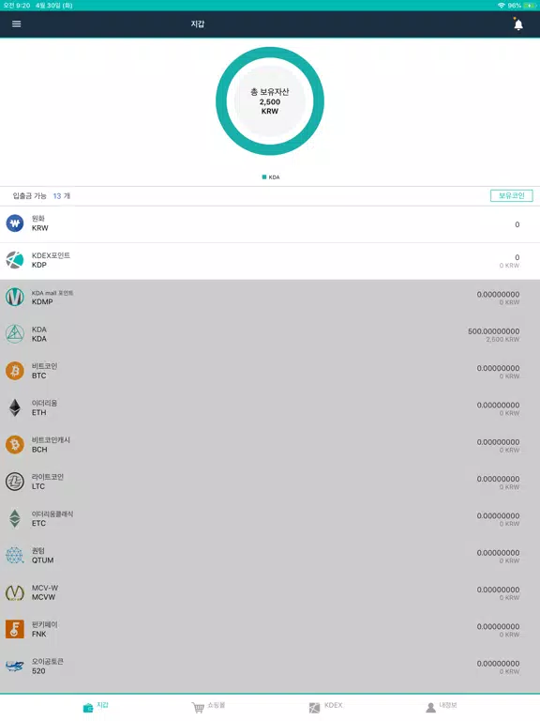Switch to the 쇼핑몰 shopping tab

tap(208, 706)
